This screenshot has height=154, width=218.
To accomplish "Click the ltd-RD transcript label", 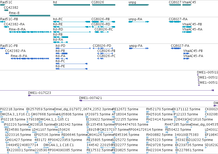I will click(58, 29).
